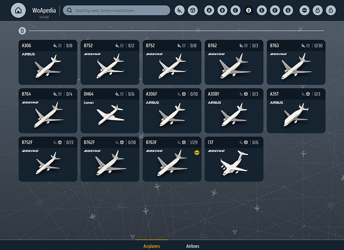Click the home button icon
The width and height of the screenshot is (344, 250).
coord(18,10)
